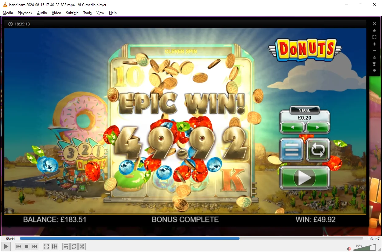Adjust the 90% volume slider
The height and width of the screenshot is (252, 382).
click(364, 248)
